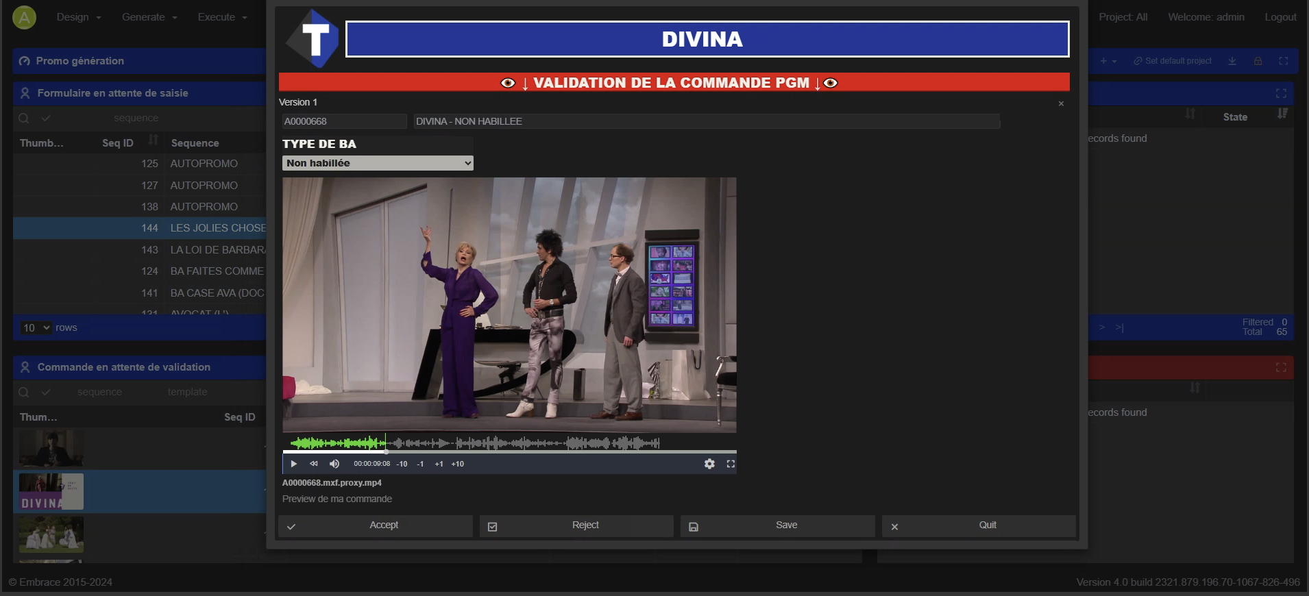The height and width of the screenshot is (596, 1309).
Task: Click the audio waveform timeline
Action: pyautogui.click(x=474, y=443)
